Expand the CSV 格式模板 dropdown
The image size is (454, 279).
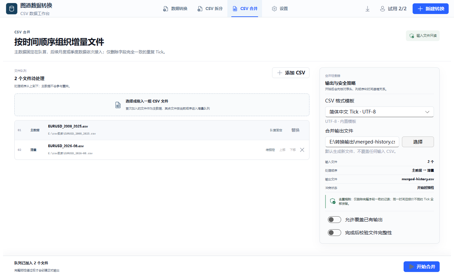380,112
